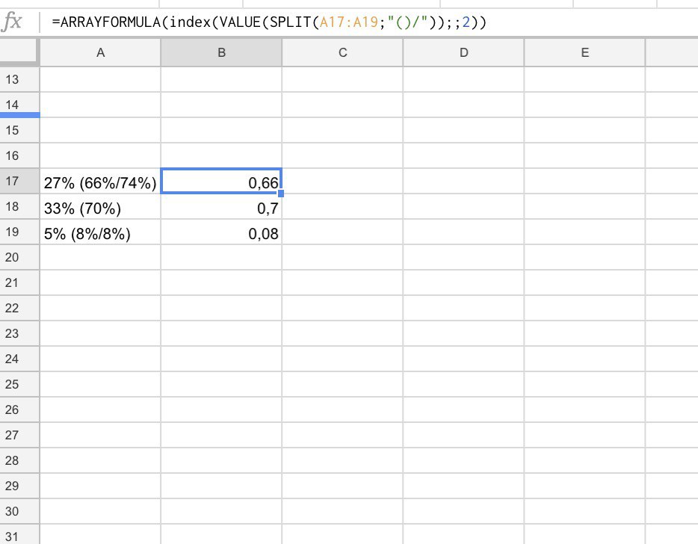Select row 27 header

(19, 435)
